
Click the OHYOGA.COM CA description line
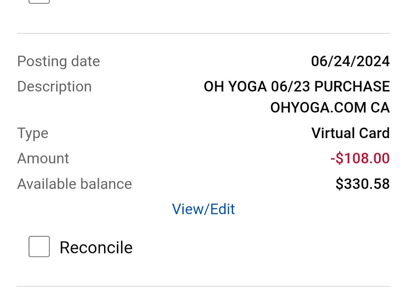click(x=330, y=108)
